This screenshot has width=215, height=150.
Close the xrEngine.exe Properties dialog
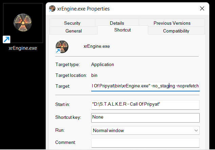tap(202, 9)
